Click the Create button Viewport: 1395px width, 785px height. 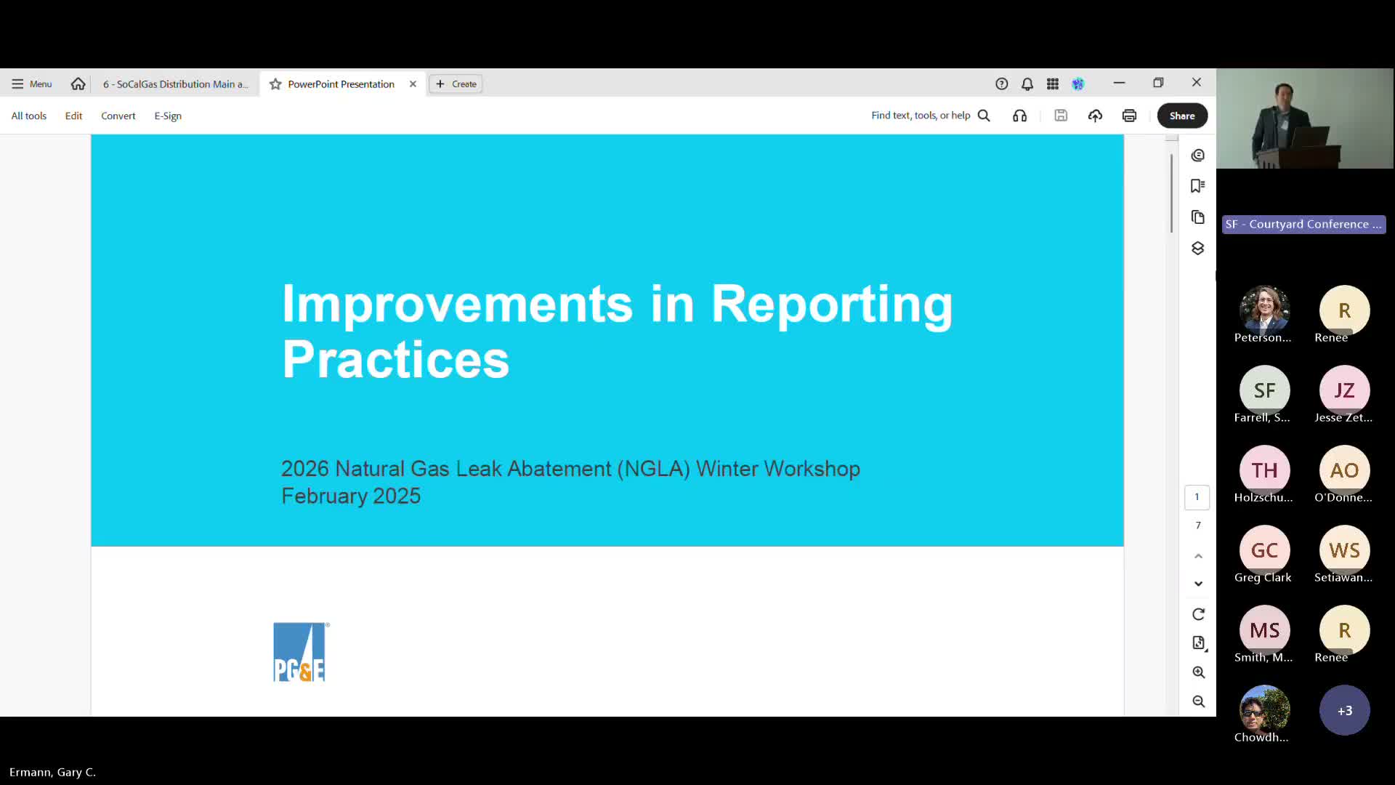pos(456,84)
